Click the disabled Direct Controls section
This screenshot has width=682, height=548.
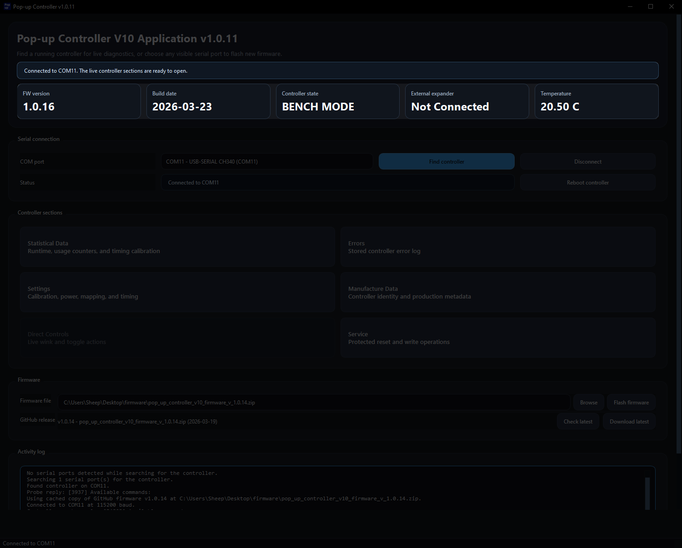click(177, 338)
